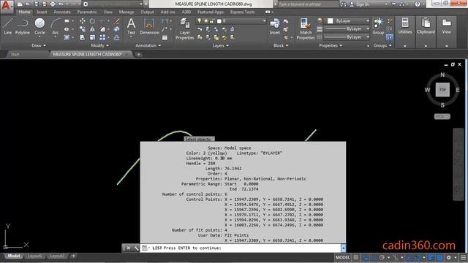Screen dimensions: 468x263
Task: Click the Plot (print) quick access icon
Action: coord(53,4)
